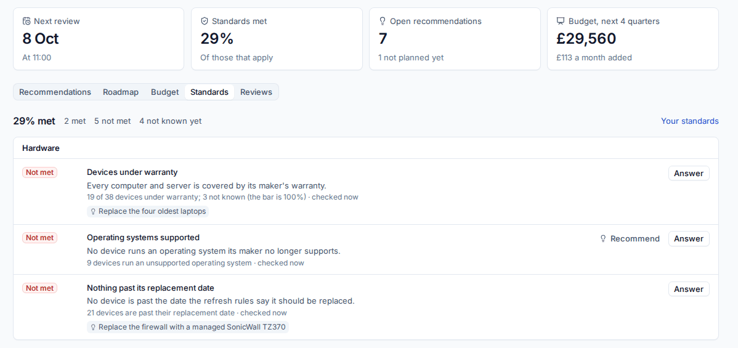The height and width of the screenshot is (348, 738).
Task: Click lightbulb icon in the SonicWall TZ370 chip
Action: pyautogui.click(x=93, y=327)
